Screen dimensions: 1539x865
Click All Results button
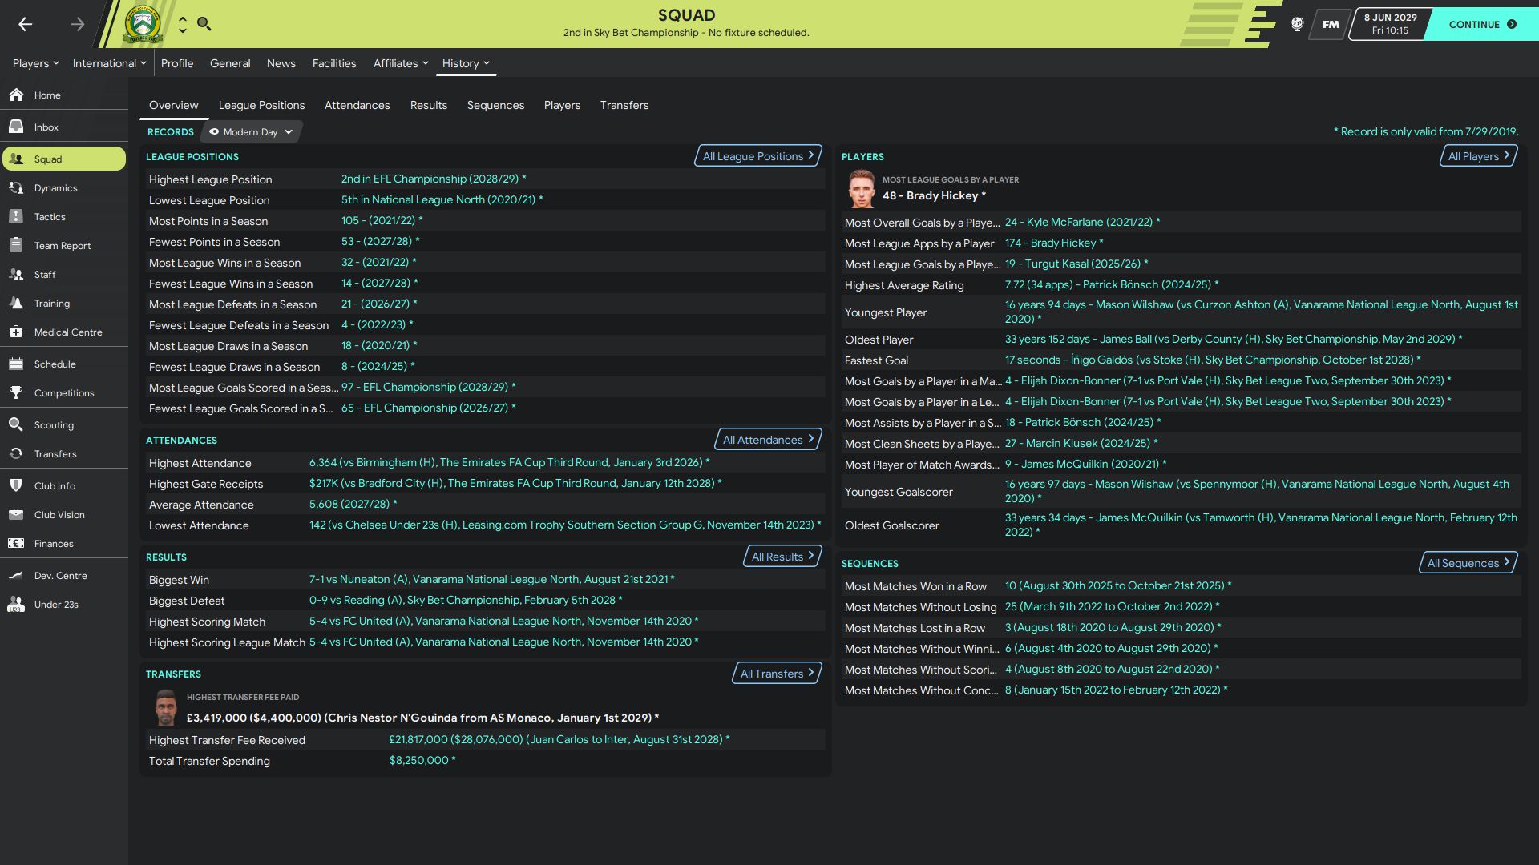pos(782,557)
